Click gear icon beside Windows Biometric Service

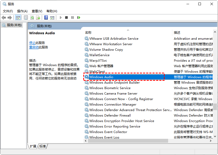point(87,88)
